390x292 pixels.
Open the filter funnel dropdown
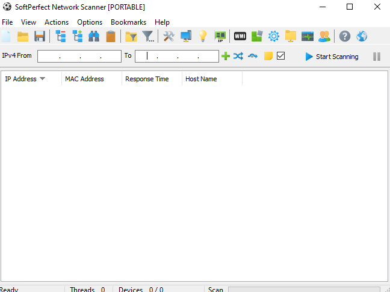pyautogui.click(x=148, y=36)
